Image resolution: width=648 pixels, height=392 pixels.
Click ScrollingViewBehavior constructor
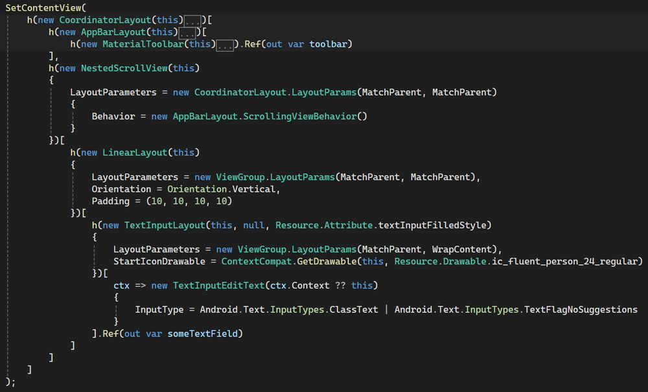click(x=299, y=117)
